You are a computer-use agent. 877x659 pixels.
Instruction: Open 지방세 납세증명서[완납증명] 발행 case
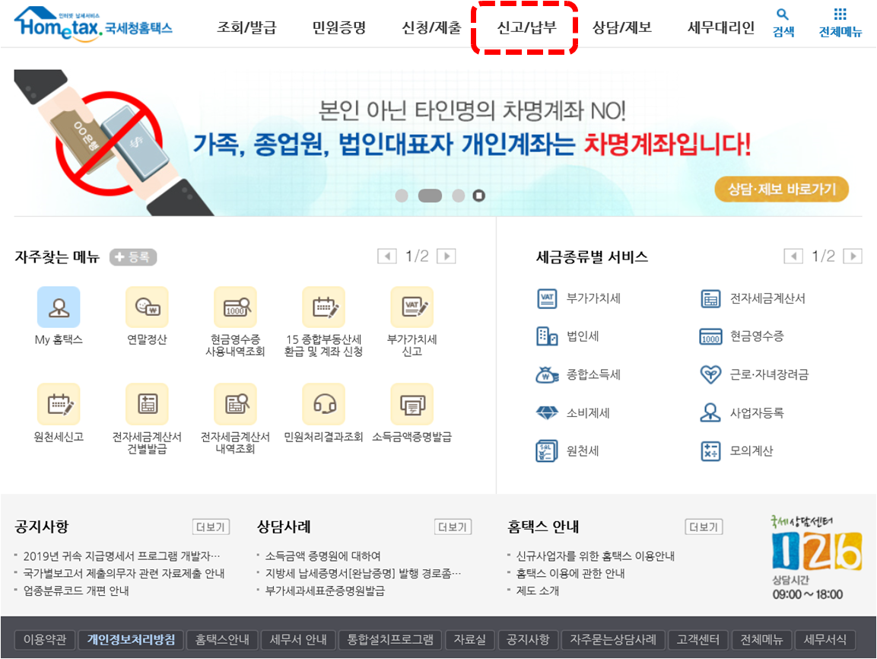(363, 574)
